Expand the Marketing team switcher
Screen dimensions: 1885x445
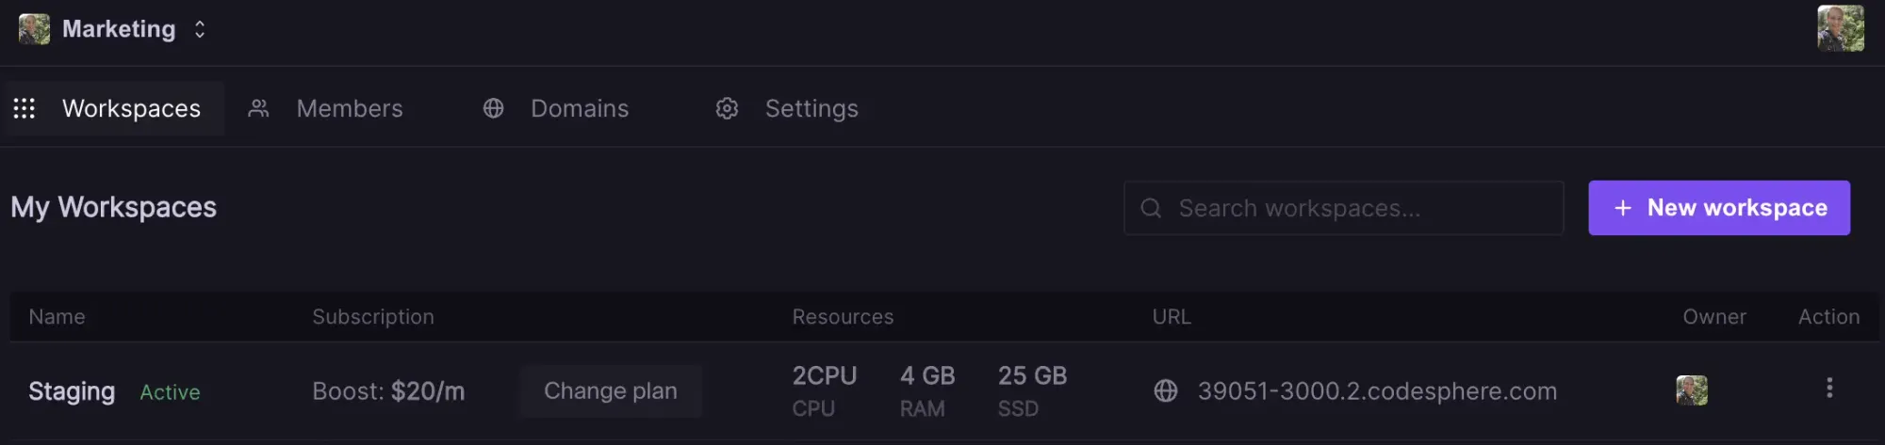point(200,29)
